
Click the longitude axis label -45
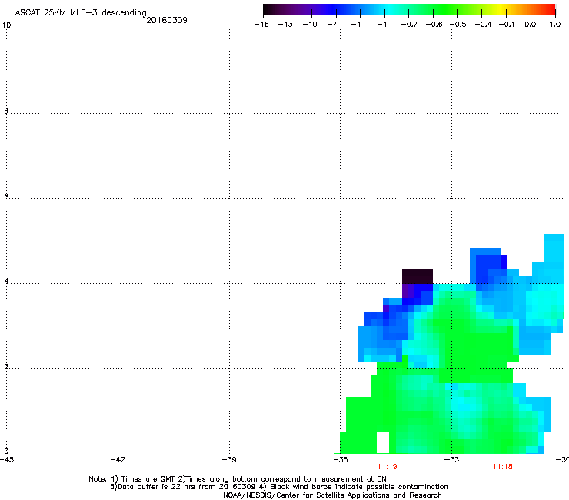point(6,460)
